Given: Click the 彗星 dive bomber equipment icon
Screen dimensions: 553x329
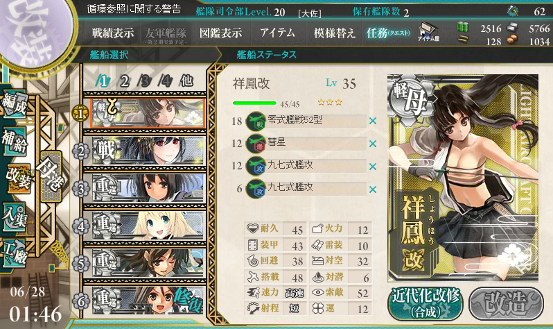Looking at the screenshot, I should coord(255,144).
